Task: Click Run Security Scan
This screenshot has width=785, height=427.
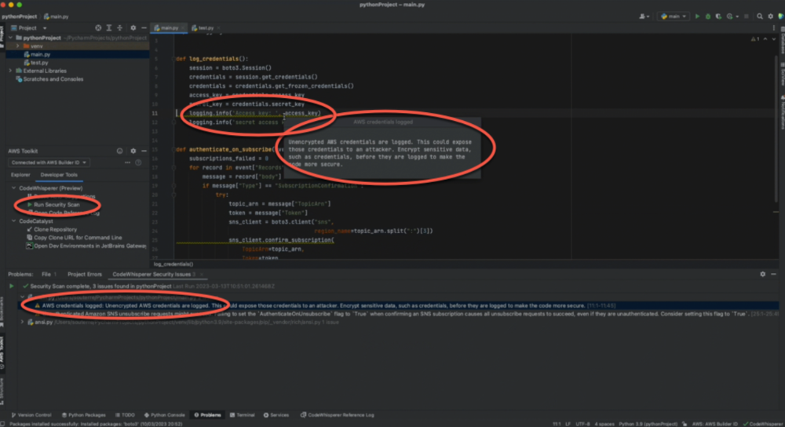Action: [x=56, y=204]
